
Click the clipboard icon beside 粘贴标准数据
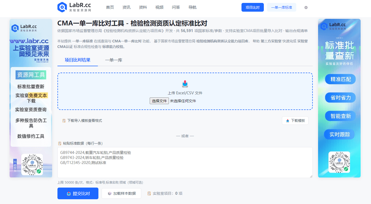click(x=60, y=143)
